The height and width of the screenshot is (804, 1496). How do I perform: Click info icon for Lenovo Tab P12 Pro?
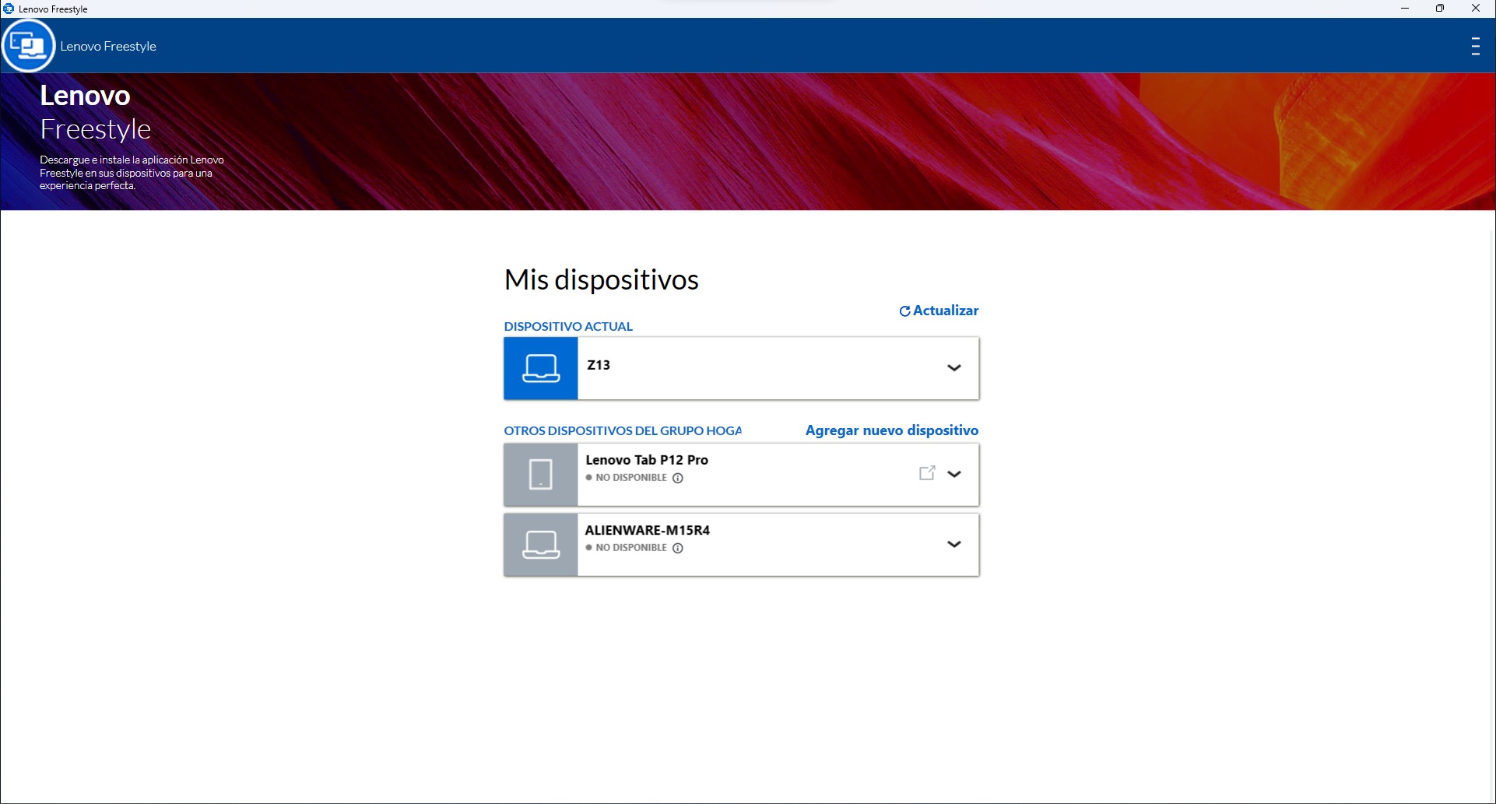pyautogui.click(x=678, y=478)
